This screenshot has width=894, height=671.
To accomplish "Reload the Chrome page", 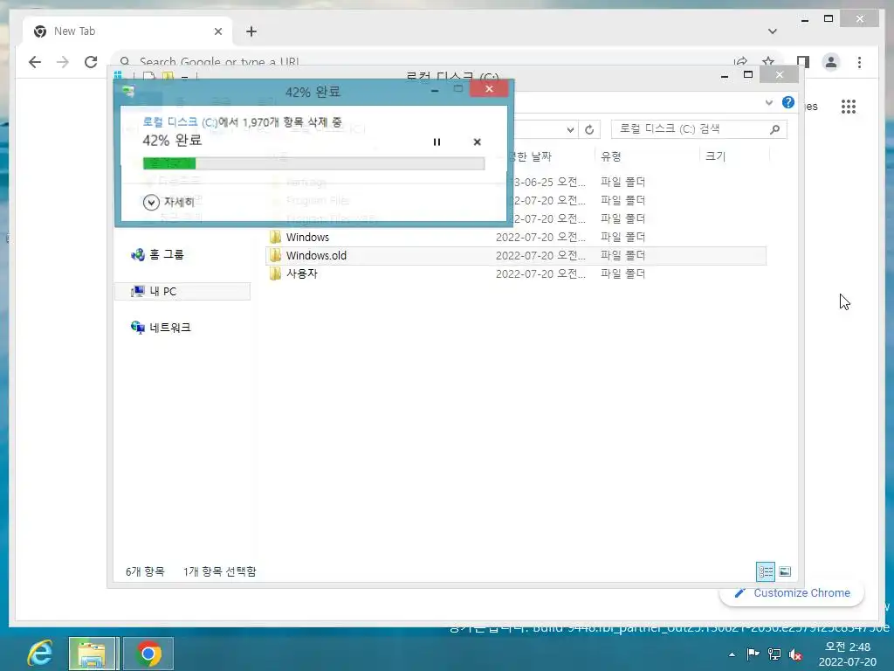I will tap(91, 62).
